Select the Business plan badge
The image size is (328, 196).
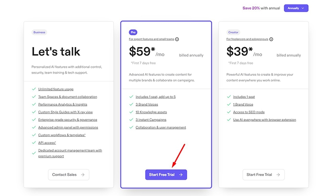39,32
